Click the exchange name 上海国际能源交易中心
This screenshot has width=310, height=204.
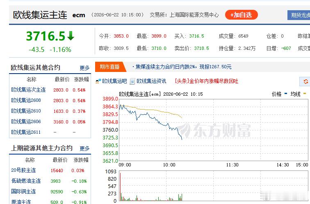(194, 15)
